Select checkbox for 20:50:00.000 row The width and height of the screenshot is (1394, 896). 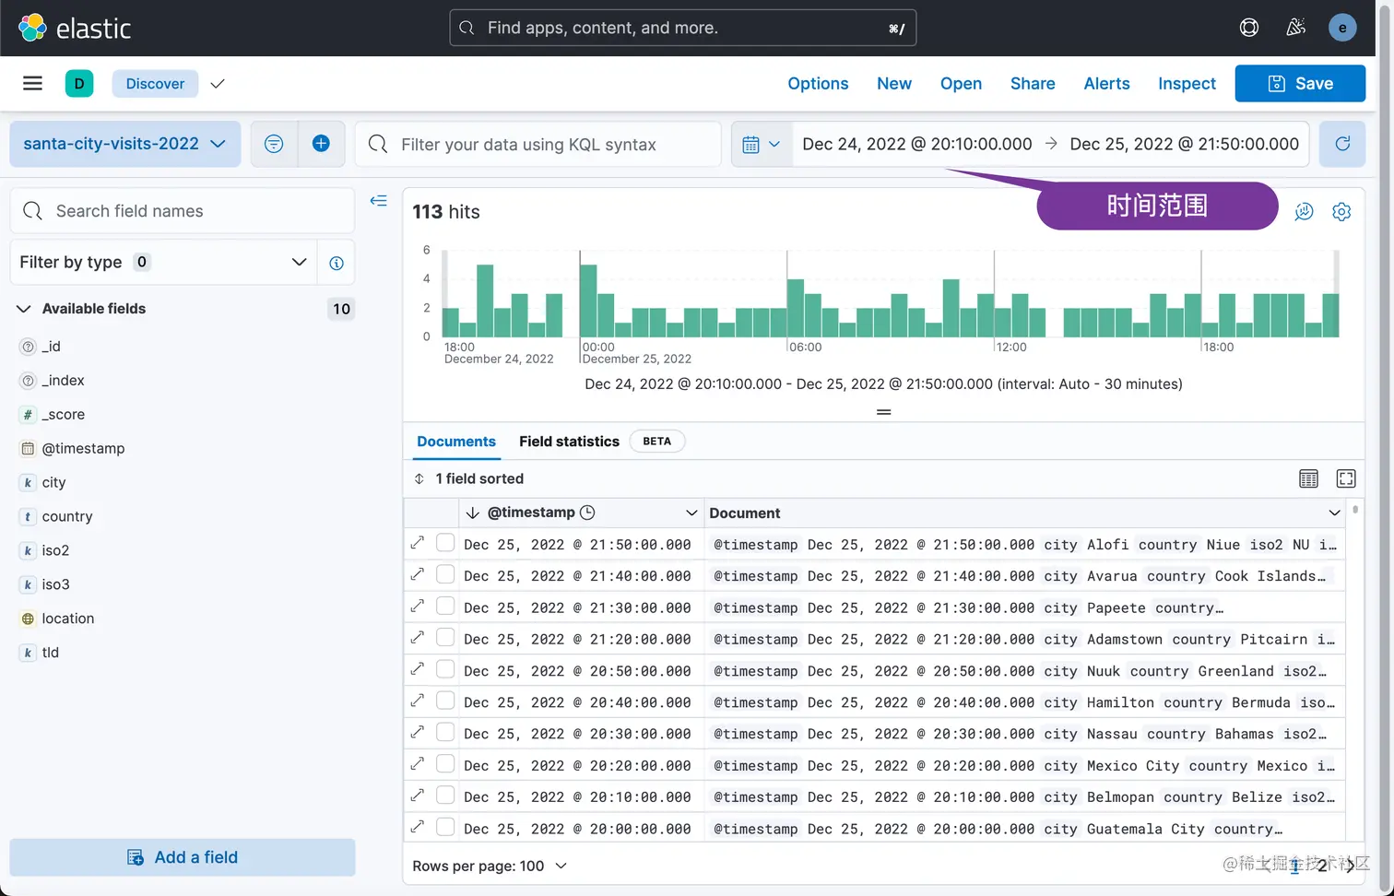pyautogui.click(x=445, y=669)
